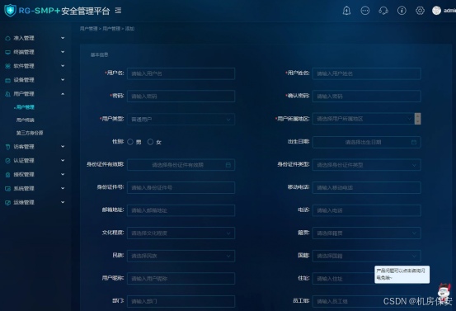Click the 用户管理 sidebar icon
Screen dimensions: 456x311
coord(8,94)
